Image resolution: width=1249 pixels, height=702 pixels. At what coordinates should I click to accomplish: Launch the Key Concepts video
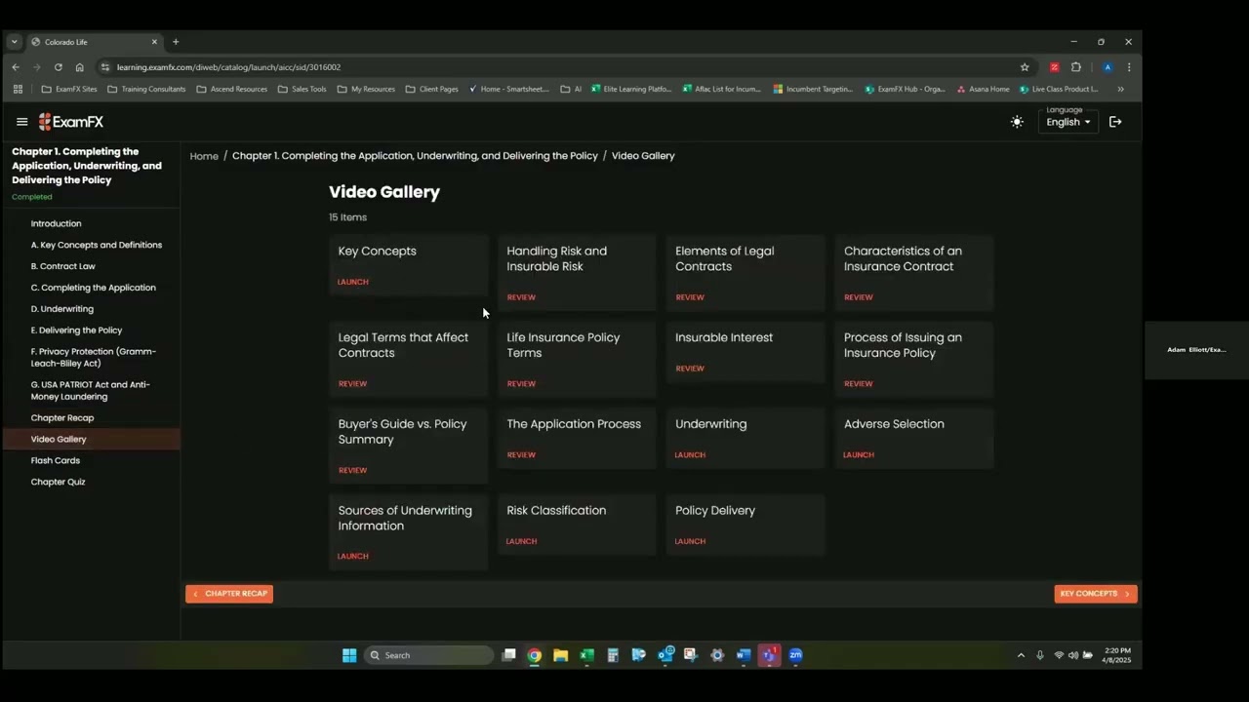point(353,282)
